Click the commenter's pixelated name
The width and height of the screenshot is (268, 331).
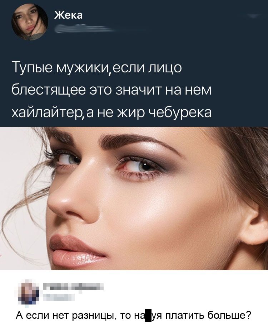coord(73,287)
